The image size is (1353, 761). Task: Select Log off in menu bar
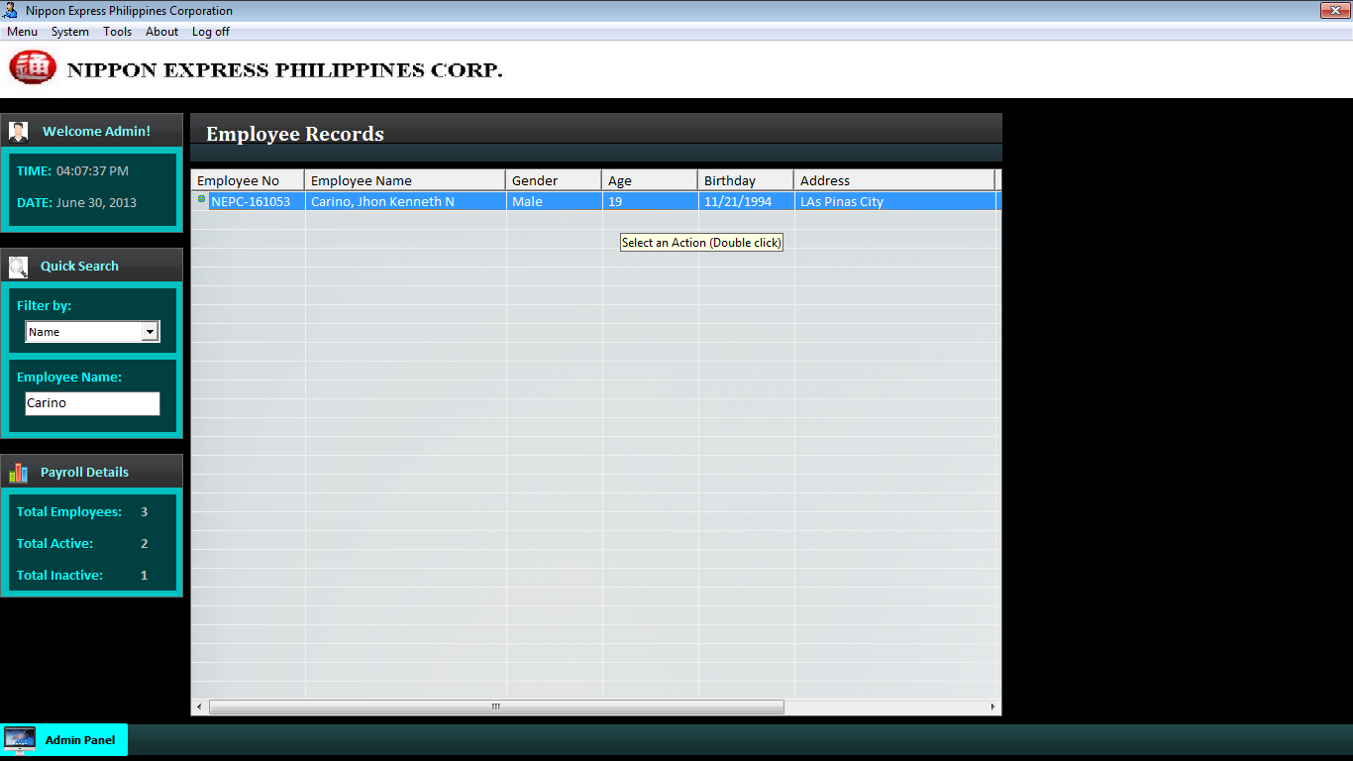pyautogui.click(x=210, y=32)
